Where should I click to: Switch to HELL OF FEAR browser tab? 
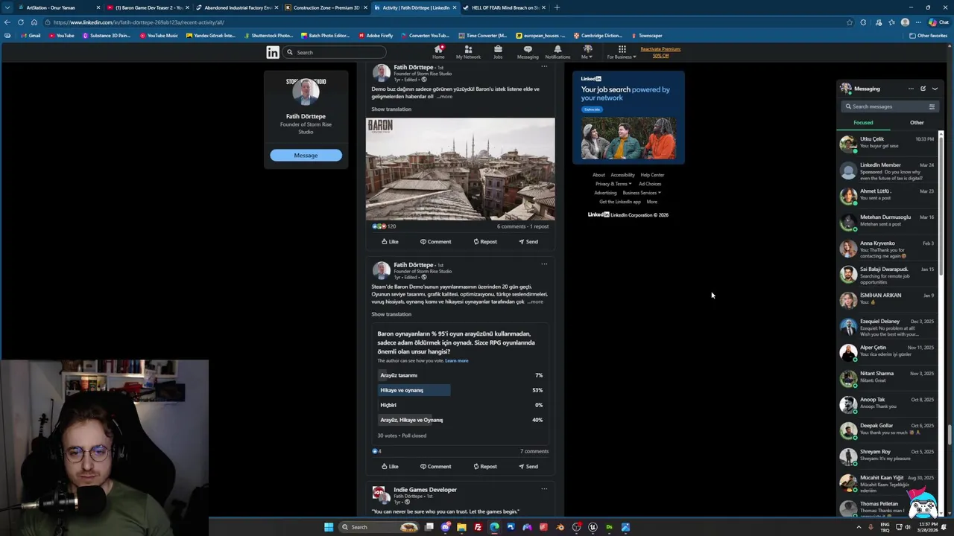click(503, 7)
